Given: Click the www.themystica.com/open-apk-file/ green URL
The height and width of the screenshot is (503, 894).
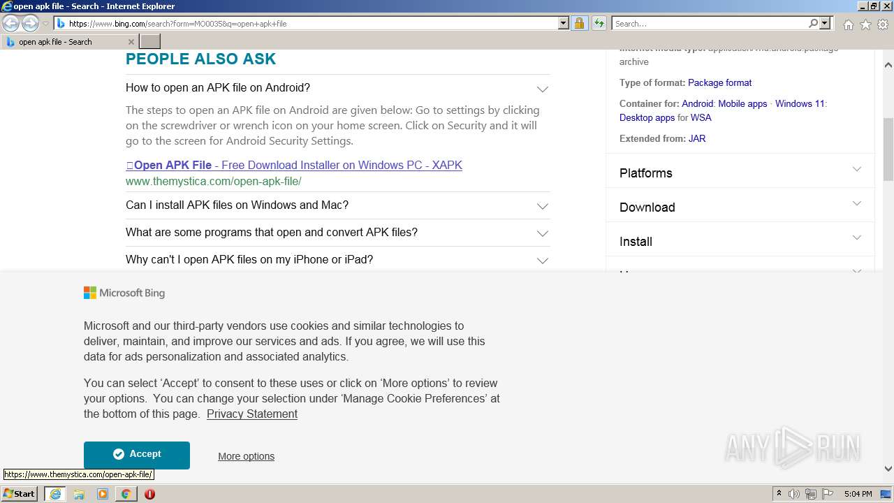Looking at the screenshot, I should point(213,182).
